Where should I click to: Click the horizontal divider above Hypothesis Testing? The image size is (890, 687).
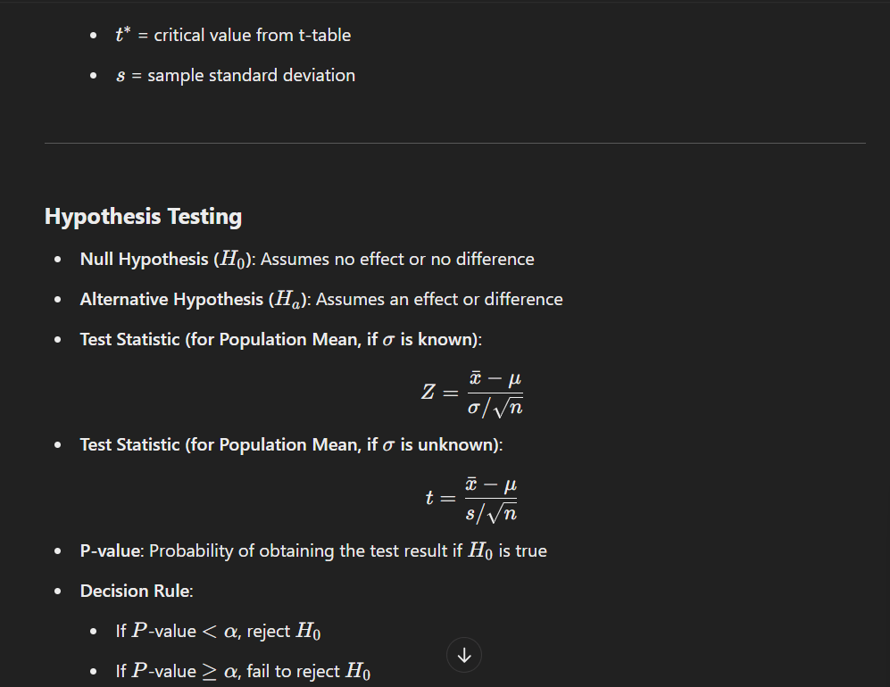click(455, 143)
